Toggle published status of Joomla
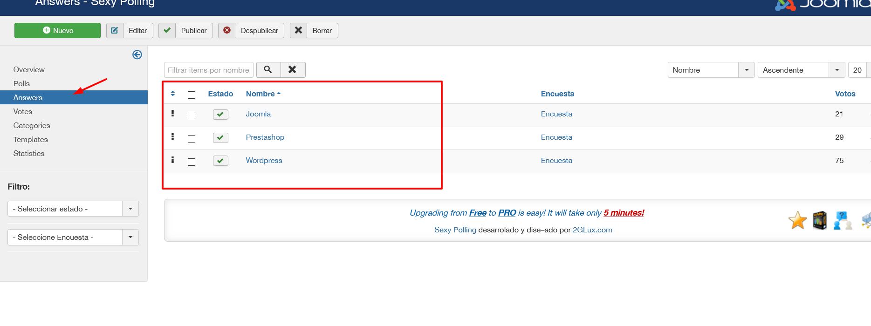Image resolution: width=871 pixels, height=326 pixels. click(x=220, y=115)
